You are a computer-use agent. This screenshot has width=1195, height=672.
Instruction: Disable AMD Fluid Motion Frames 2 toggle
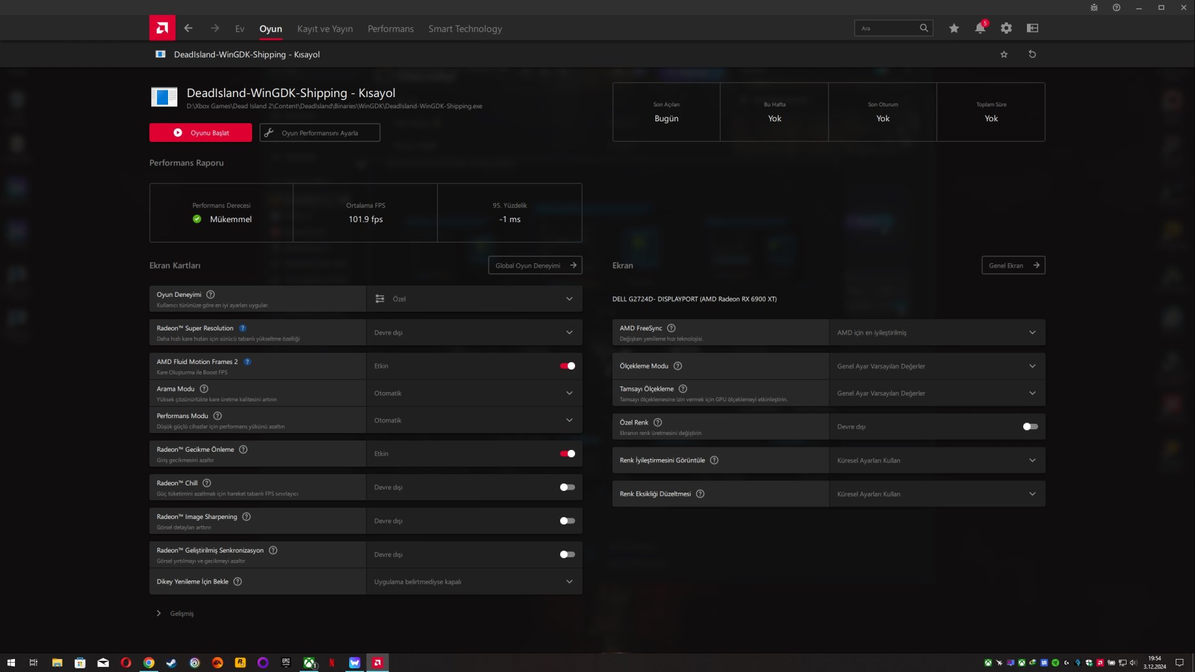(567, 366)
